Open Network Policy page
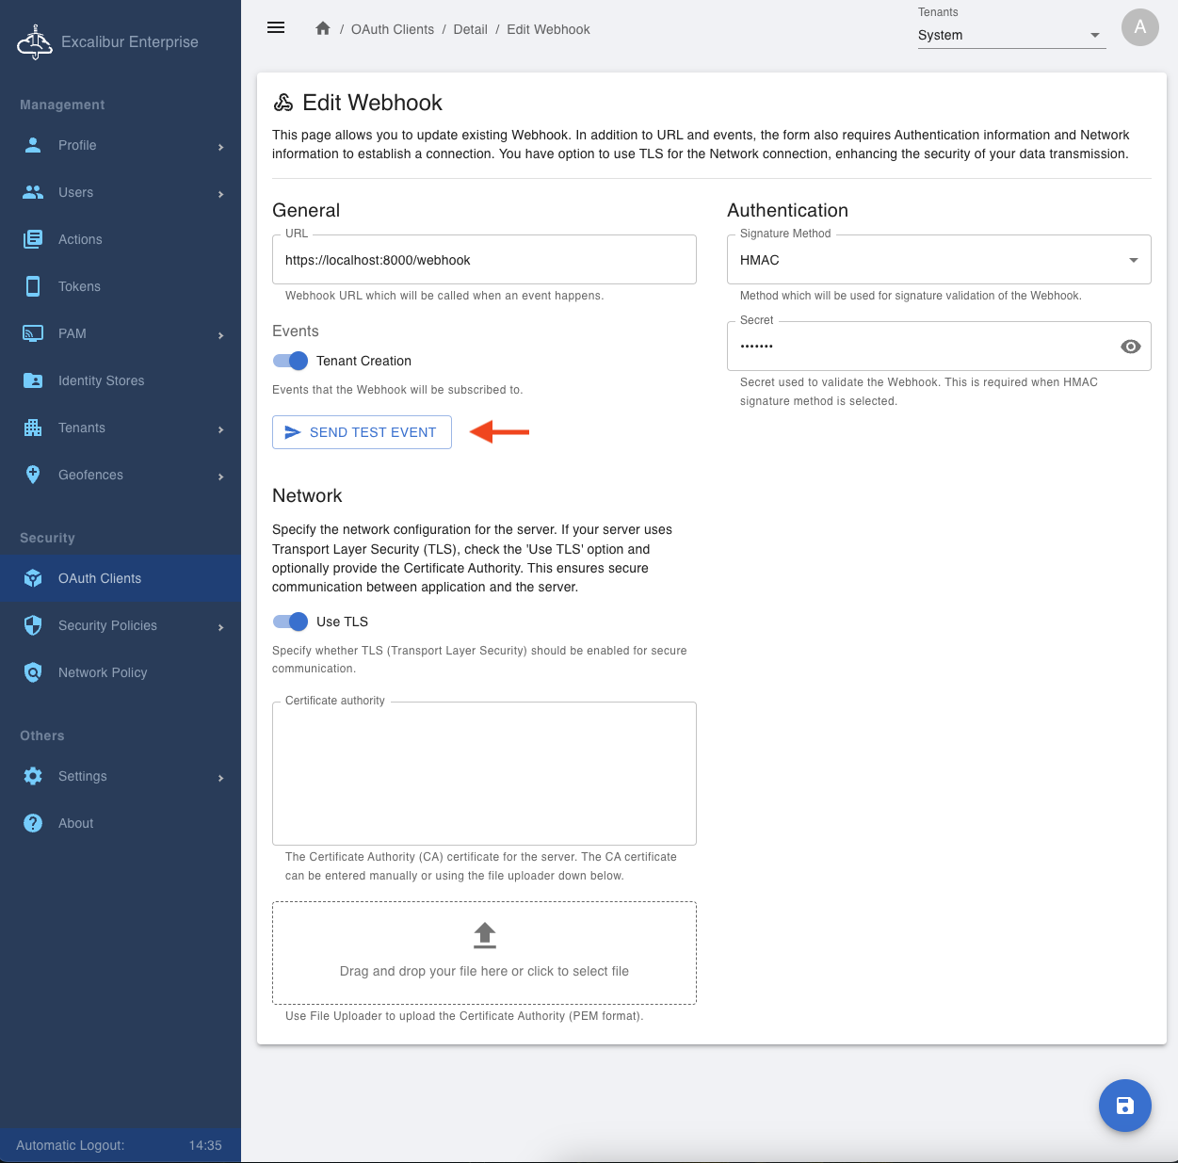Screen dimensions: 1178x1163 [x=103, y=672]
